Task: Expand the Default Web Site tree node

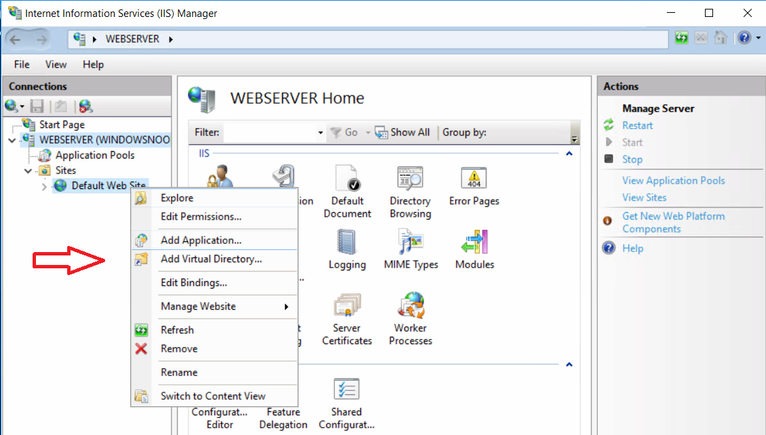Action: [44, 186]
